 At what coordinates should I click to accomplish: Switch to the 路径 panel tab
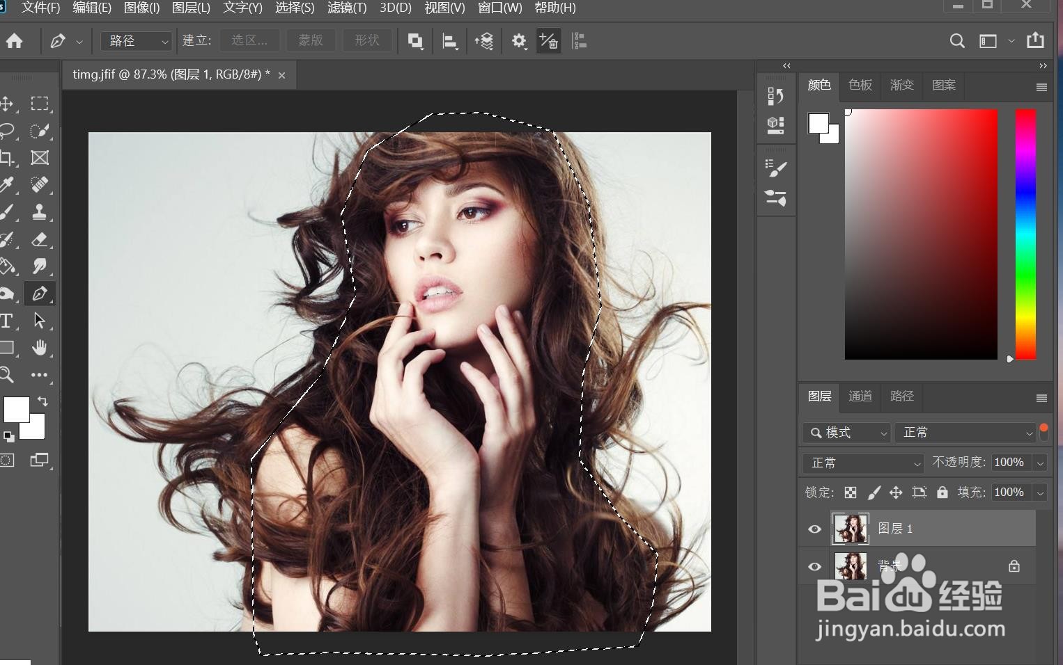902,396
